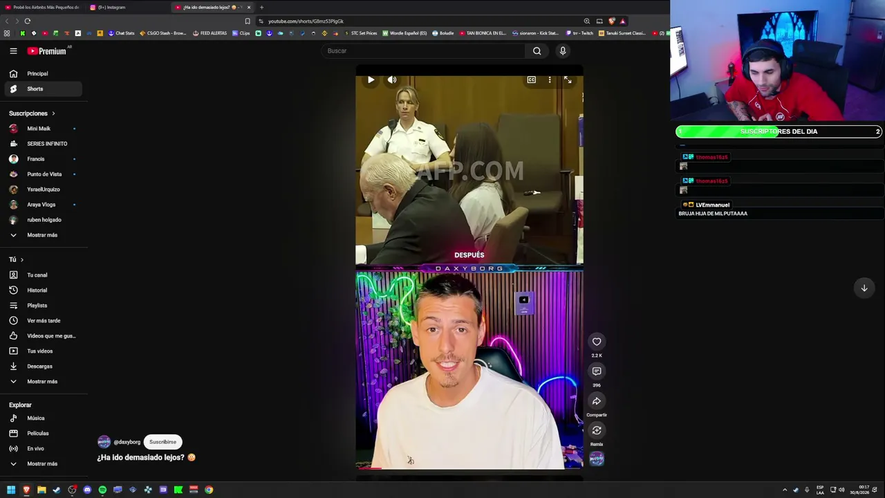Image resolution: width=885 pixels, height=498 pixels.
Task: Open Spotify from the taskbar
Action: tap(102, 490)
